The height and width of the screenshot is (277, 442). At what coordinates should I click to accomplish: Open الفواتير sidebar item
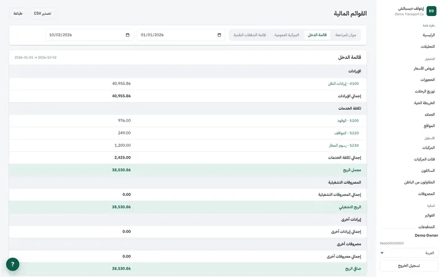pos(430,216)
